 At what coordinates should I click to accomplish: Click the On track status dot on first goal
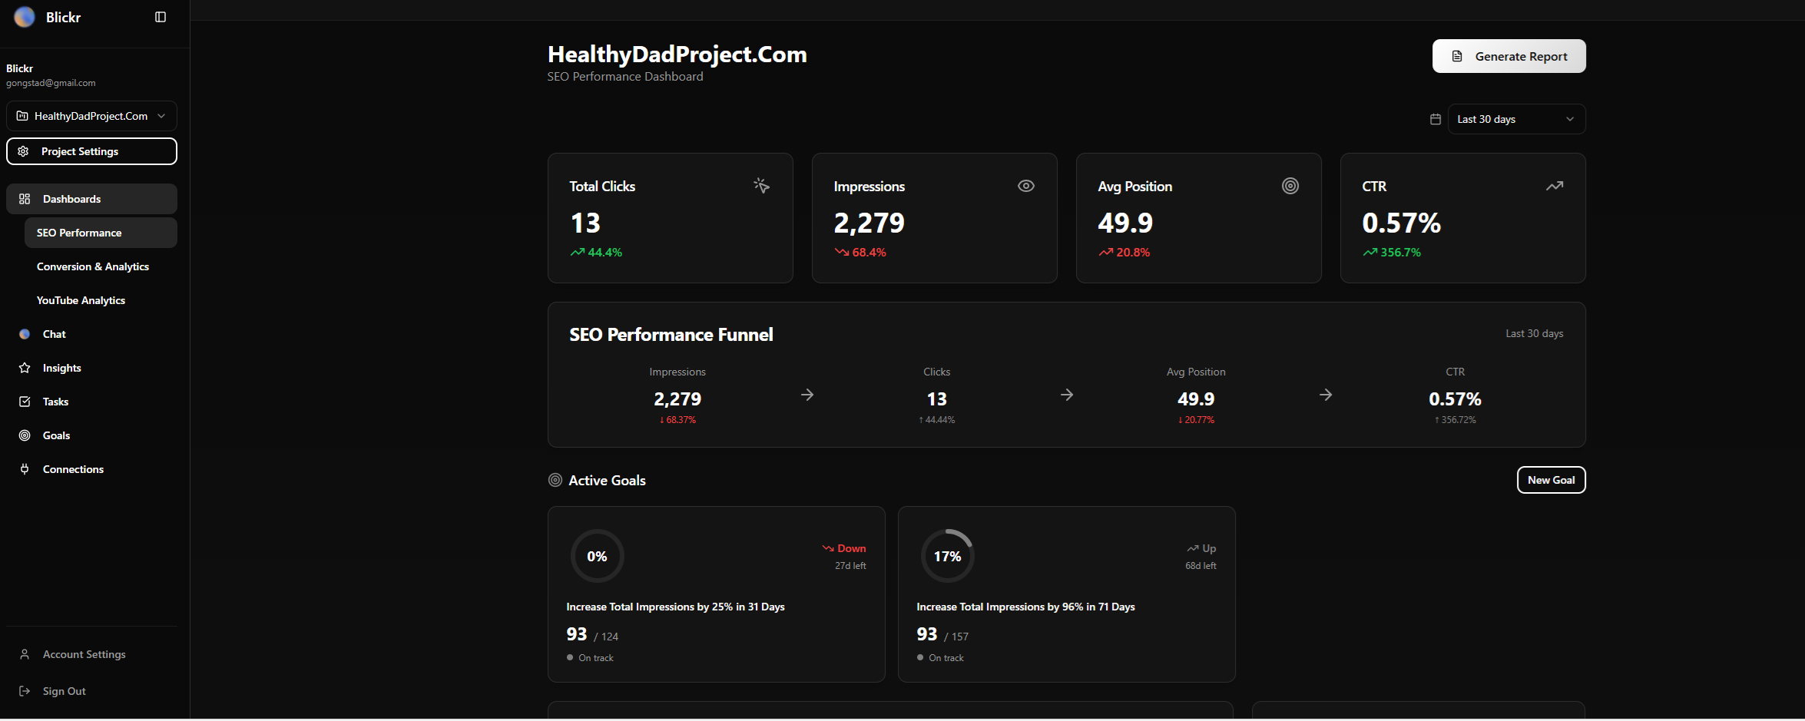pos(568,657)
